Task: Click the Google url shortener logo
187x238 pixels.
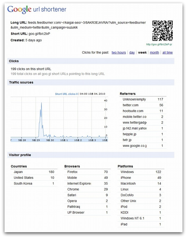Action: (37, 9)
